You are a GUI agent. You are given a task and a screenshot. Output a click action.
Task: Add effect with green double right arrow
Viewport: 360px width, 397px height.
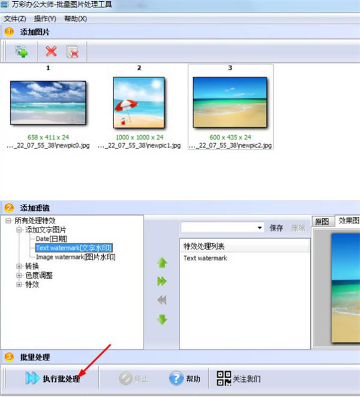tap(162, 281)
